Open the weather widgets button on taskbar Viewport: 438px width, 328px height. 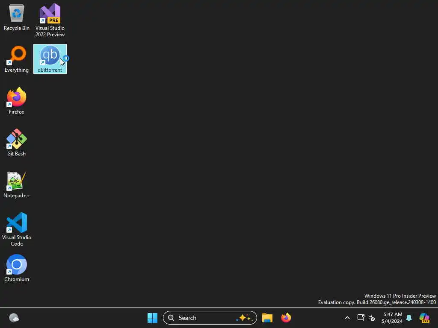click(x=14, y=318)
